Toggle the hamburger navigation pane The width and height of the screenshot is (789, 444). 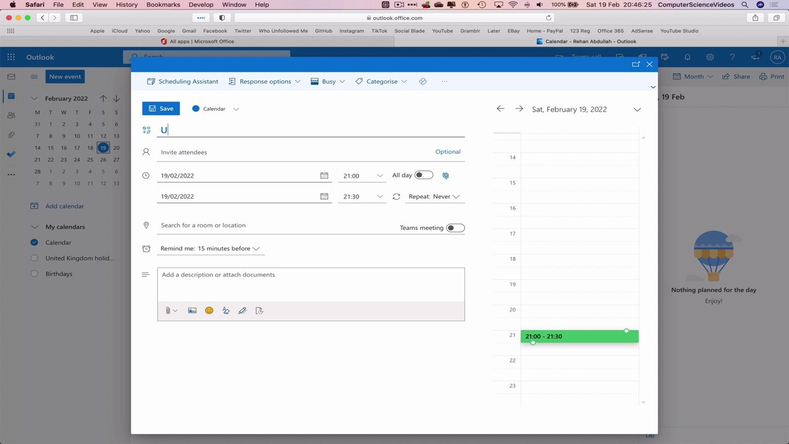[x=35, y=76]
